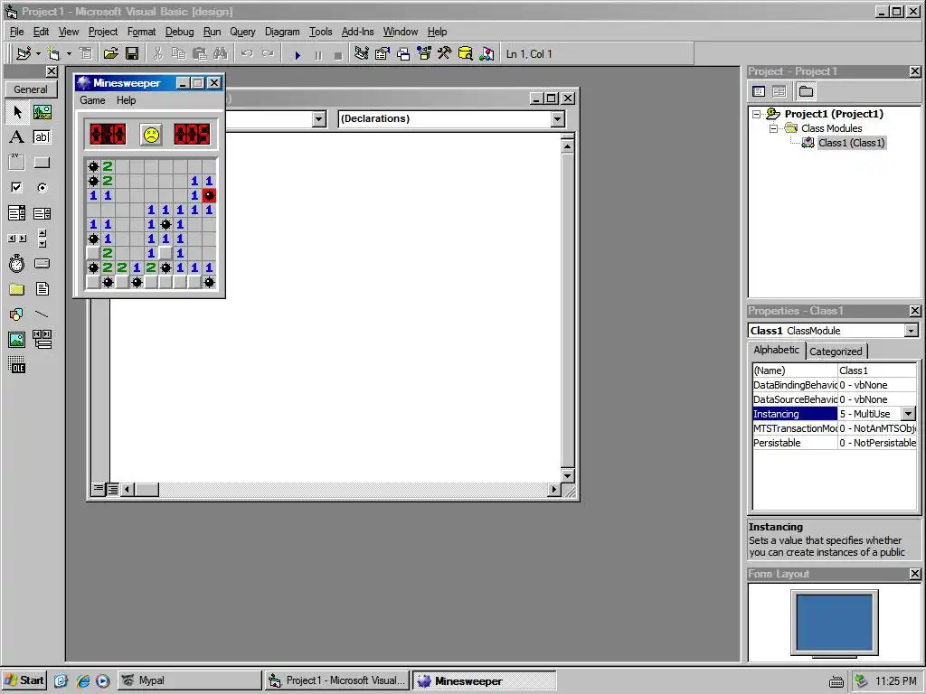This screenshot has width=926, height=694.
Task: Open the Menu Editor from the toolbar
Action: pyautogui.click(x=86, y=53)
